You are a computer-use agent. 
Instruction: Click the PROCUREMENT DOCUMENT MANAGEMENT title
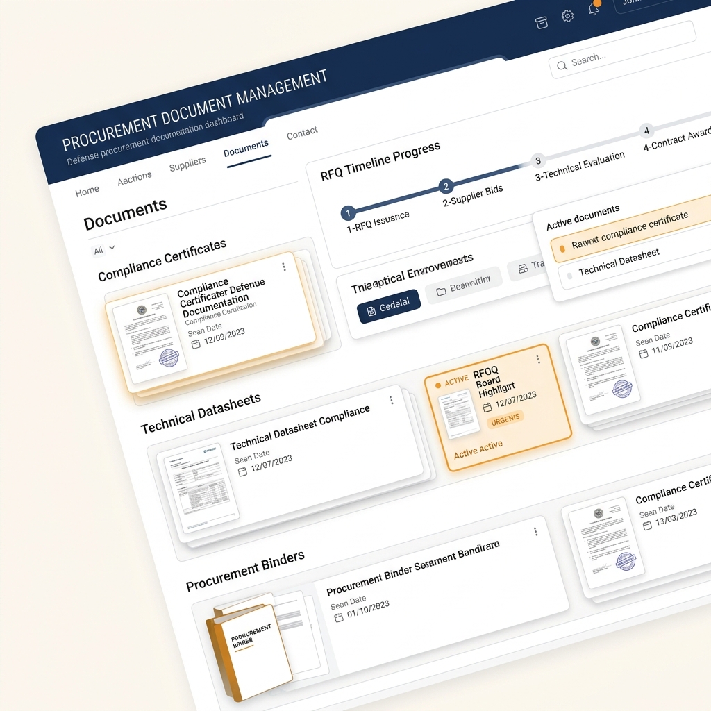coord(194,110)
